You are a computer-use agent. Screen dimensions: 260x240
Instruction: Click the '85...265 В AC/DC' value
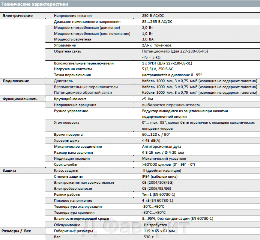point(157,22)
